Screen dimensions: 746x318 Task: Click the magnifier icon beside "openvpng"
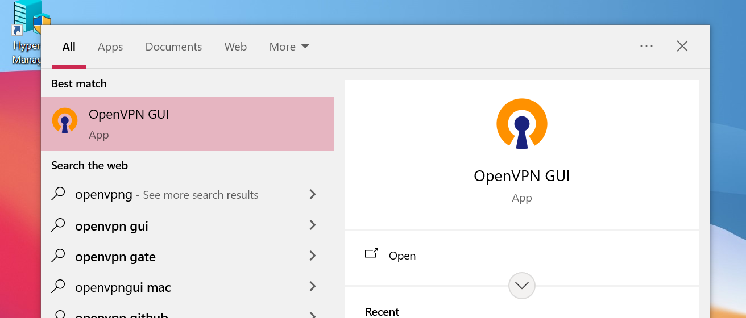tap(59, 194)
